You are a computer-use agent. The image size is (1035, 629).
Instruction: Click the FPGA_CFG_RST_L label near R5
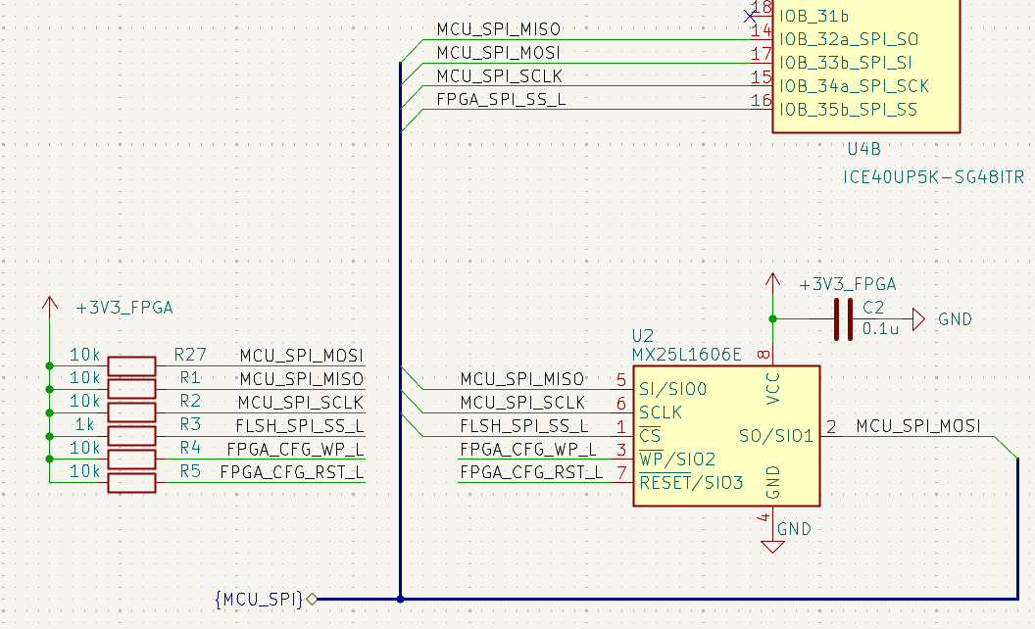tap(292, 472)
